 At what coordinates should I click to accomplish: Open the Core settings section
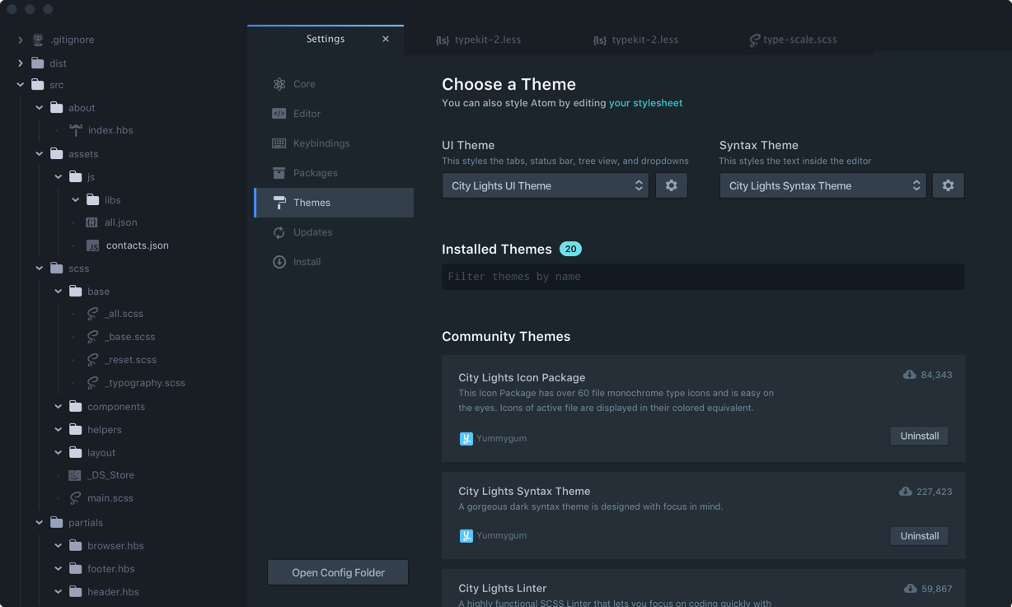pos(334,84)
